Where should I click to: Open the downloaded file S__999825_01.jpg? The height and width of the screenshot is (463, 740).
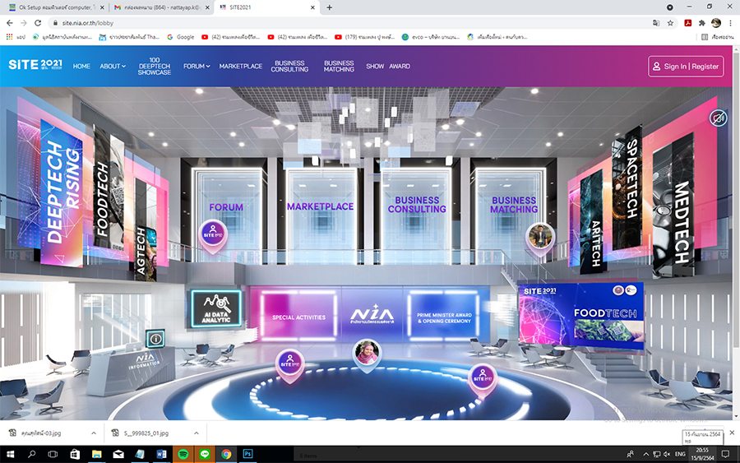145,433
